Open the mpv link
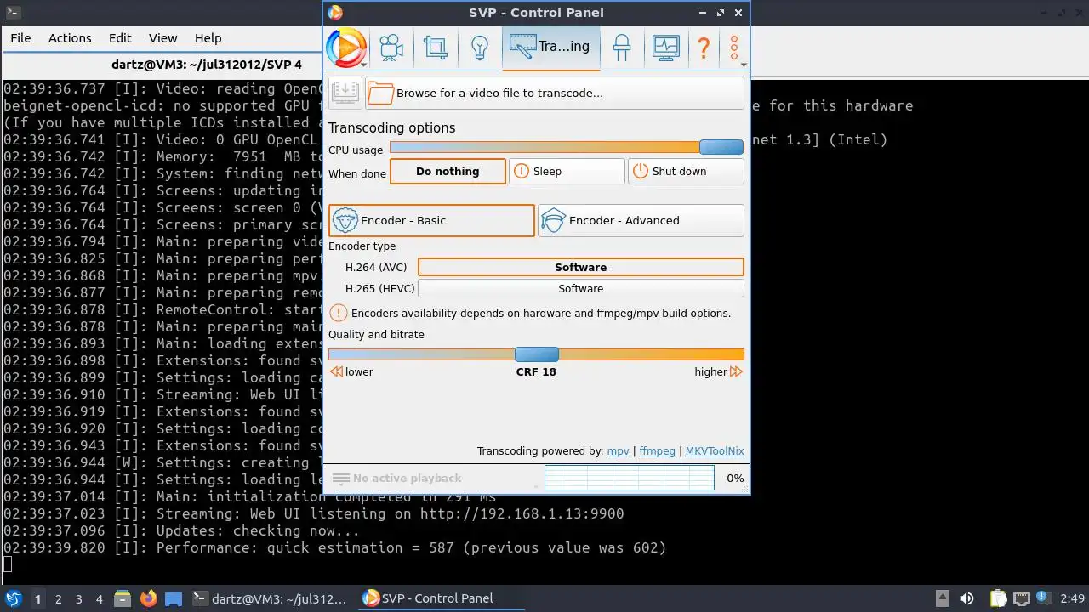Screen dimensions: 1089x612 (x=618, y=451)
